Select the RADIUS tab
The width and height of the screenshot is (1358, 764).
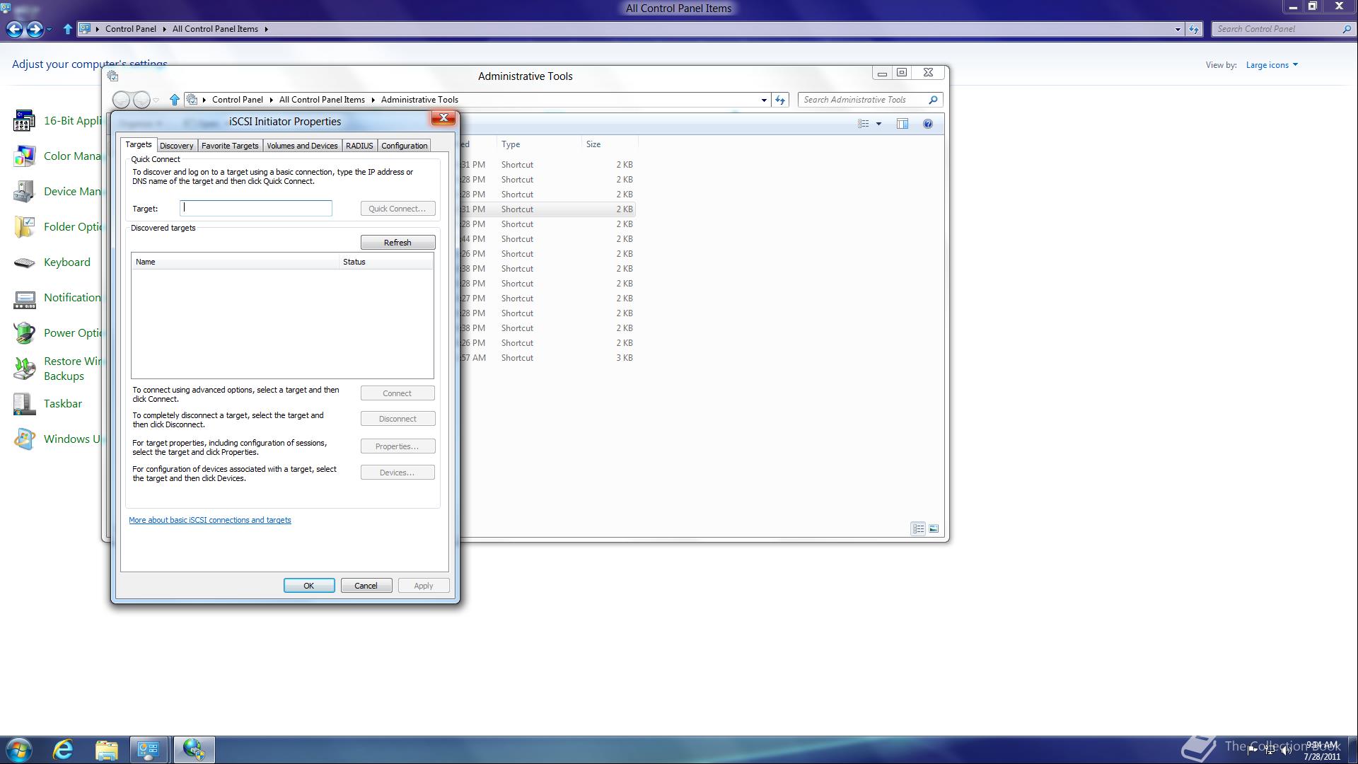click(359, 146)
